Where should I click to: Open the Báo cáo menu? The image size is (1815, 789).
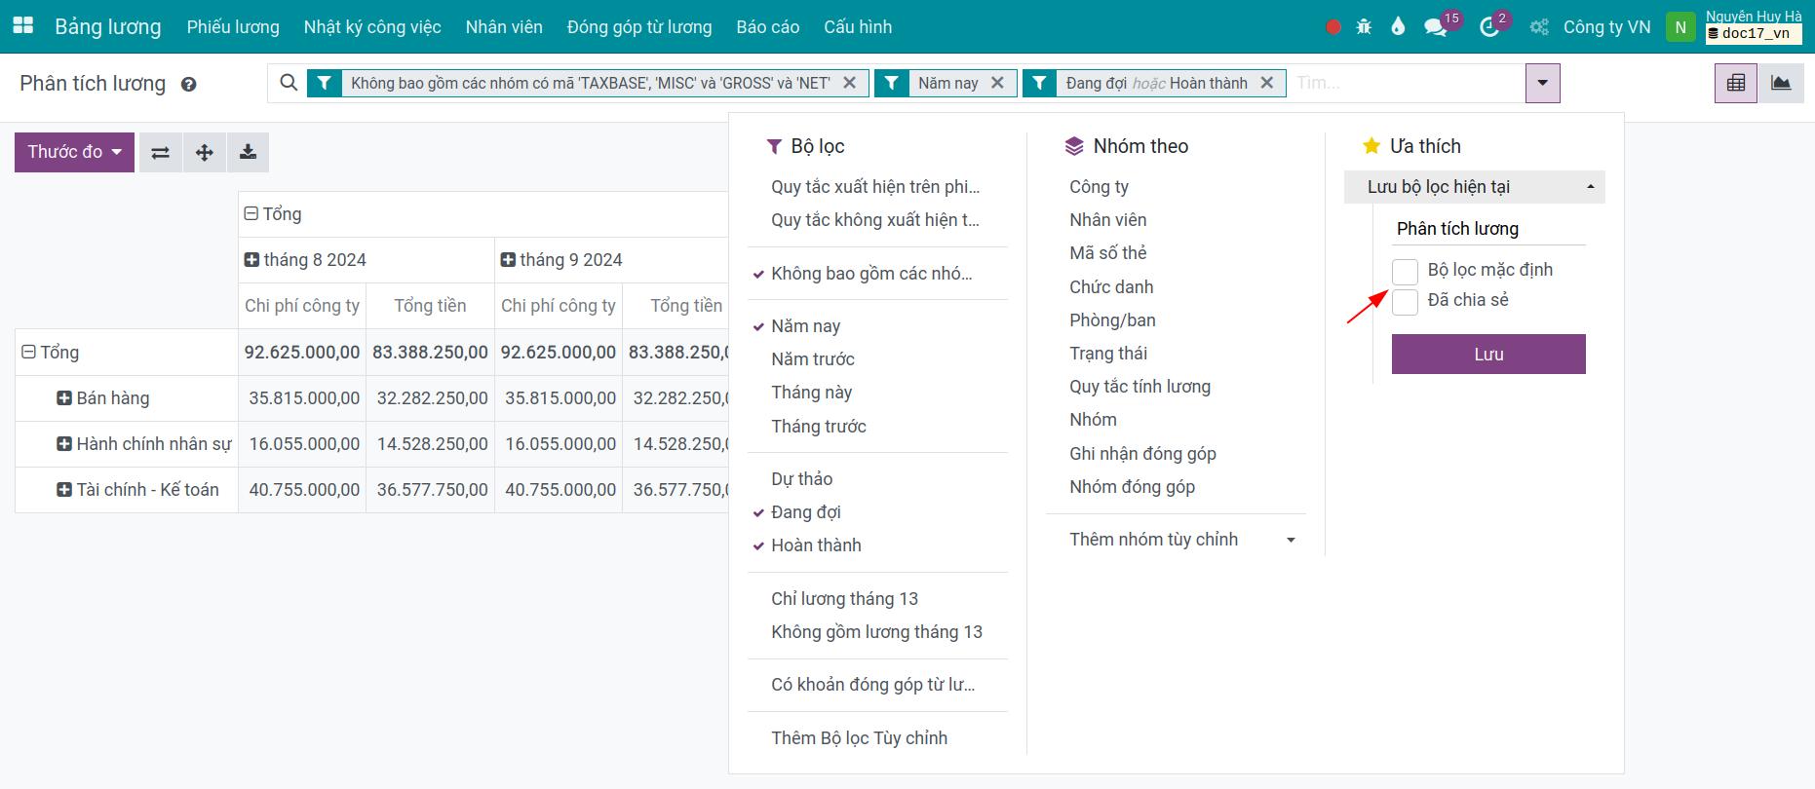767,27
